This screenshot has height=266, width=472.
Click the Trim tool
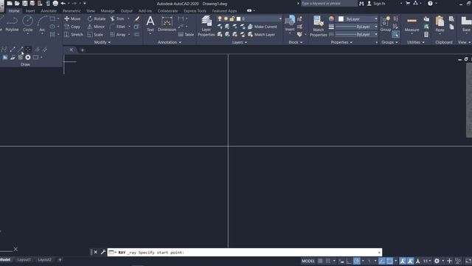(x=117, y=18)
